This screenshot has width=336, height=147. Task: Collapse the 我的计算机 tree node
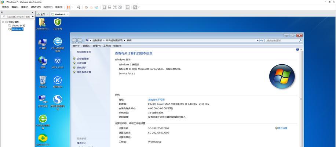click(3, 22)
